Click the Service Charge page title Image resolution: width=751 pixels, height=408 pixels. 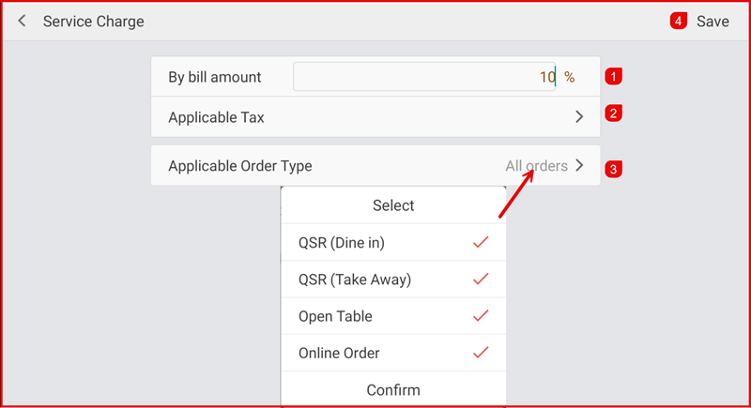pos(94,21)
